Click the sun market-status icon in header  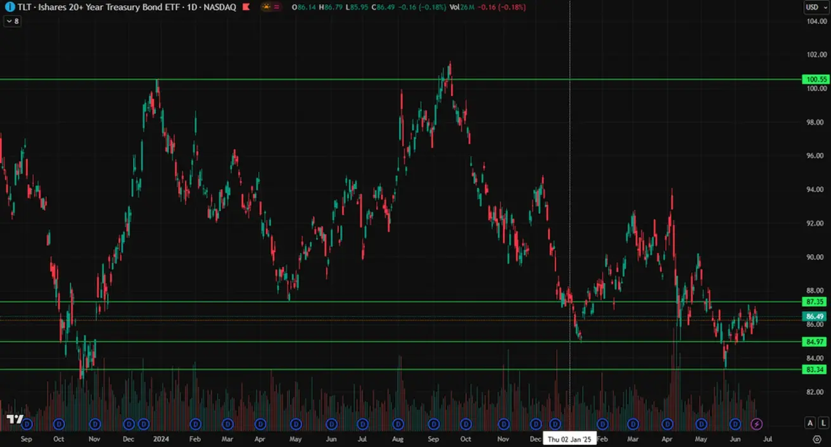click(x=266, y=7)
